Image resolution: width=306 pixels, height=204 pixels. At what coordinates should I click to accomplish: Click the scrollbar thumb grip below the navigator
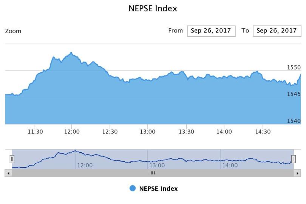[x=153, y=173]
